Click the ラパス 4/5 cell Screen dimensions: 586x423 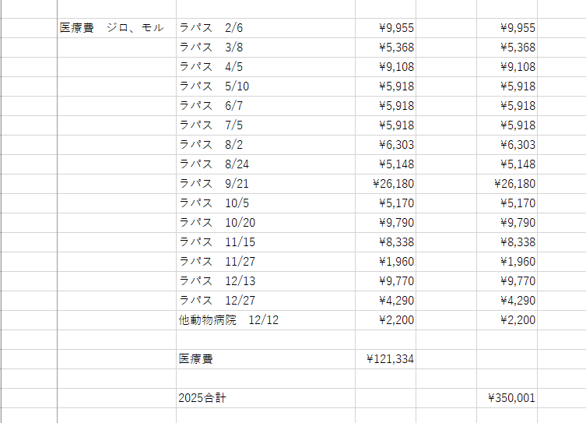pyautogui.click(x=265, y=67)
